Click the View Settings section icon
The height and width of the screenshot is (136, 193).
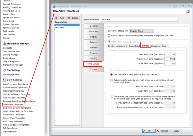(x=4, y=80)
